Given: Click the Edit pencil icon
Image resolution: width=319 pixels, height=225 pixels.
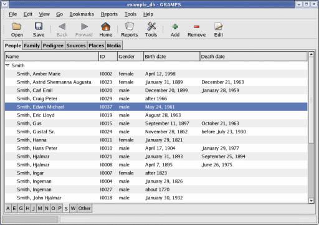Looking at the screenshot, I should [x=218, y=26].
